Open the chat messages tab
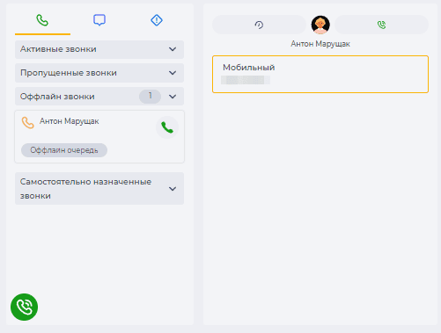 [x=99, y=20]
